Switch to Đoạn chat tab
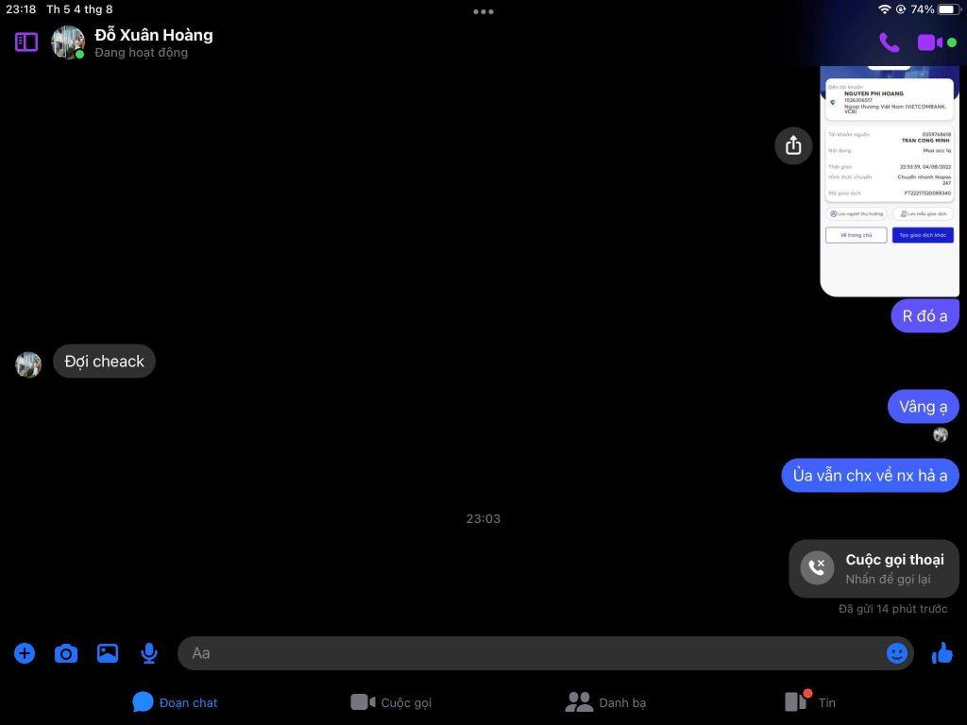The image size is (967, 725). tap(175, 702)
